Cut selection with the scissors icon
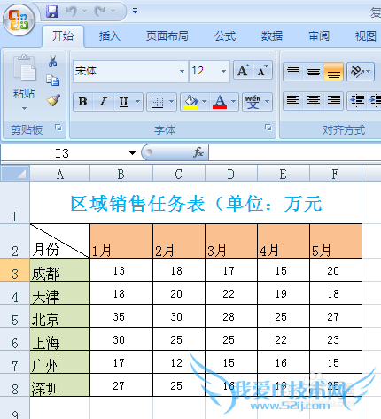The width and height of the screenshot is (381, 419). 52,61
